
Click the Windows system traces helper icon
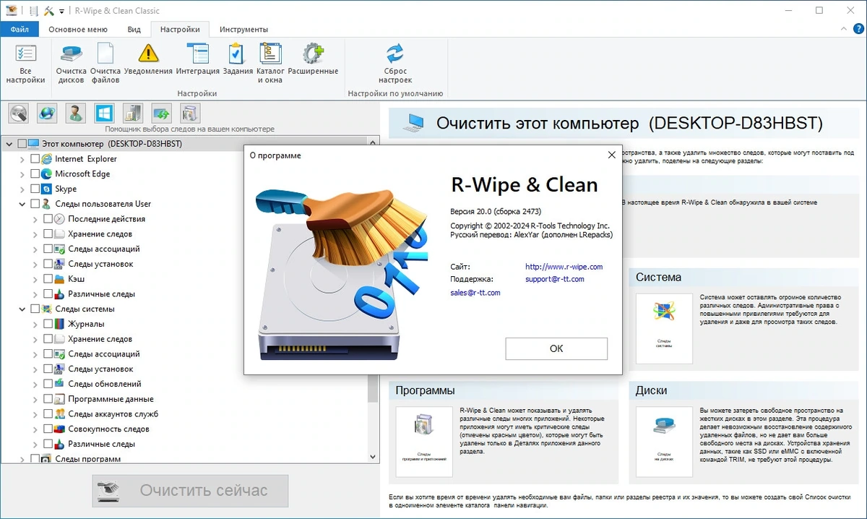coord(104,113)
